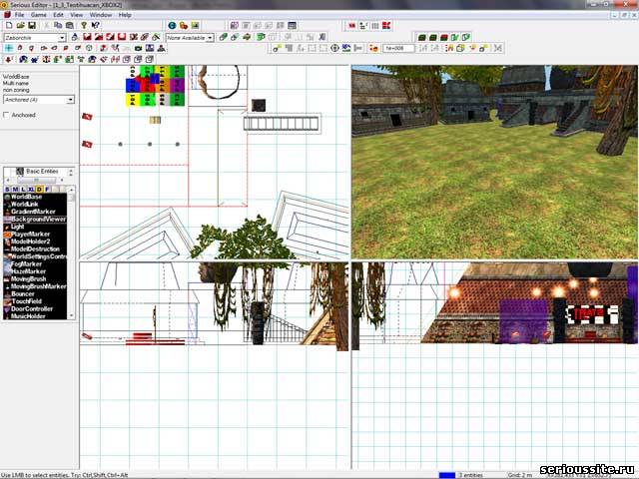The image size is (639, 479).
Task: Click the horizontal slider under Basic Entities
Action: pos(36,180)
